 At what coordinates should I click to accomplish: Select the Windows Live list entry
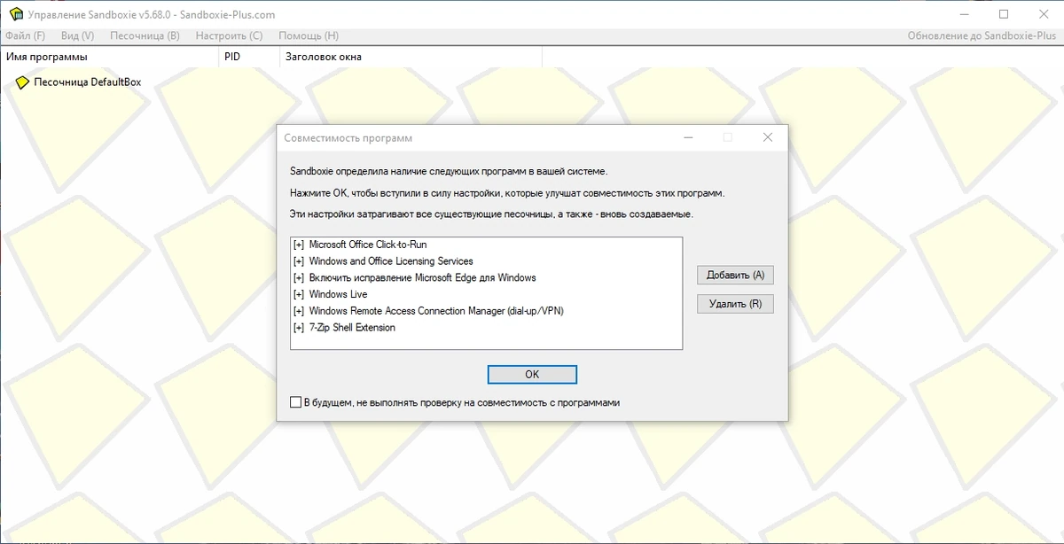click(487, 294)
